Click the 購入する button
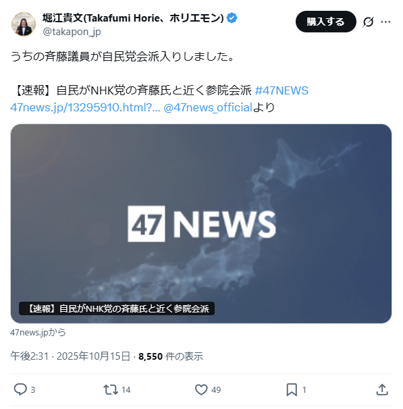The width and height of the screenshot is (403, 409). click(325, 22)
